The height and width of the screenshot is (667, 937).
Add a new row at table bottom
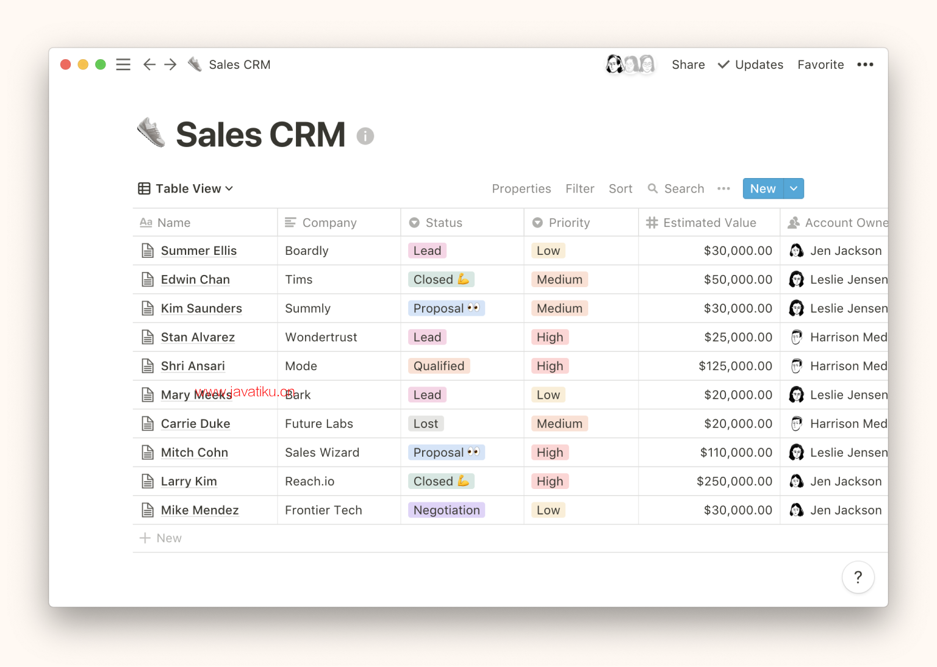161,538
